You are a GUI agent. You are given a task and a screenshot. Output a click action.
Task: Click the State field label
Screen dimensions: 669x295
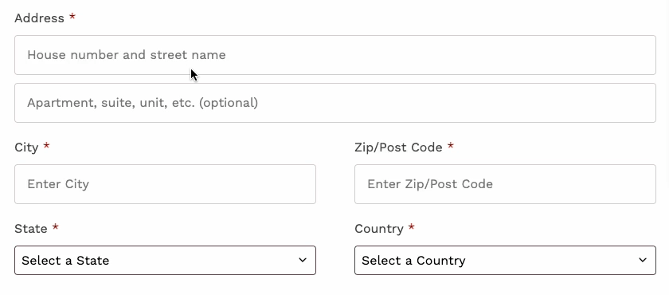coord(31,228)
